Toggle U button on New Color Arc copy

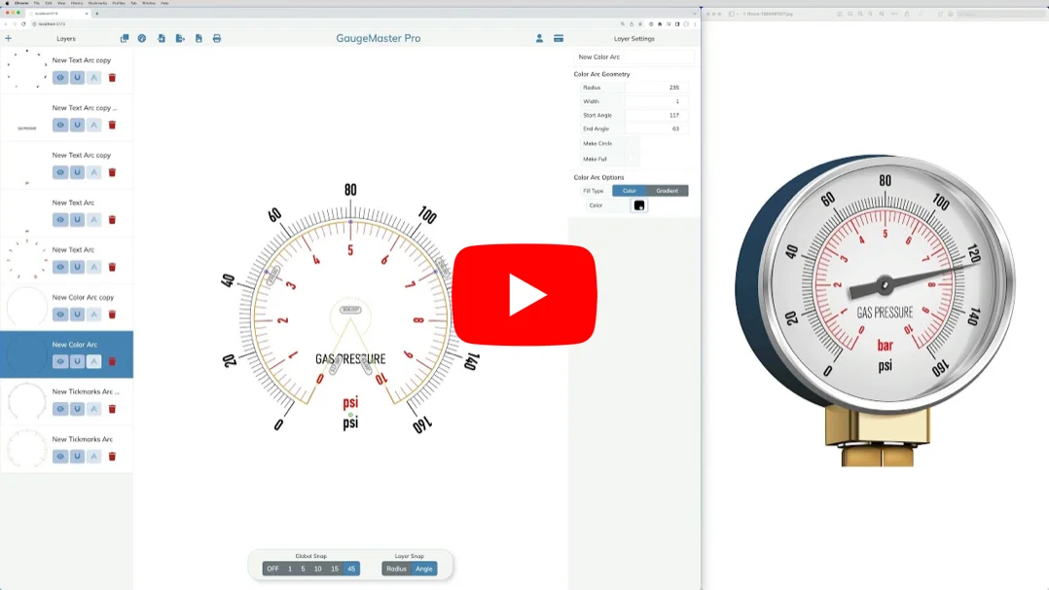[x=78, y=314]
